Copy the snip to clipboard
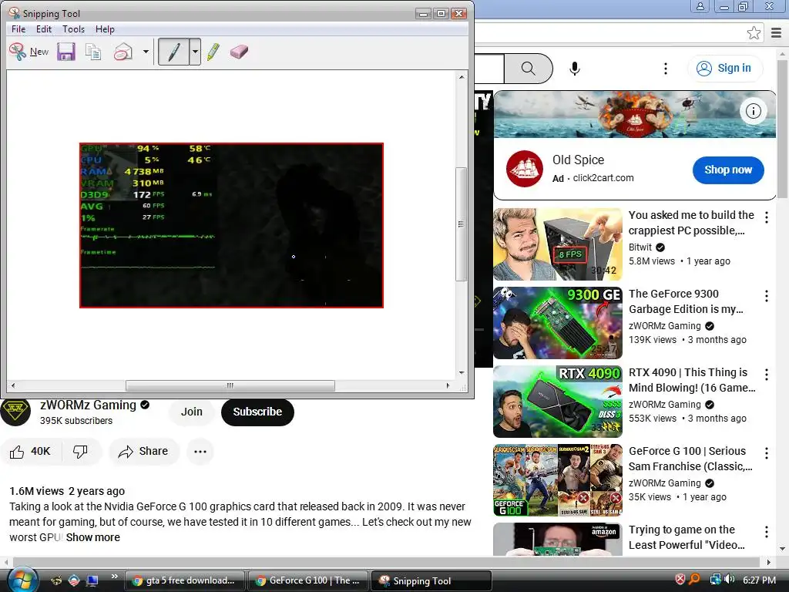This screenshot has height=592, width=789. click(93, 52)
